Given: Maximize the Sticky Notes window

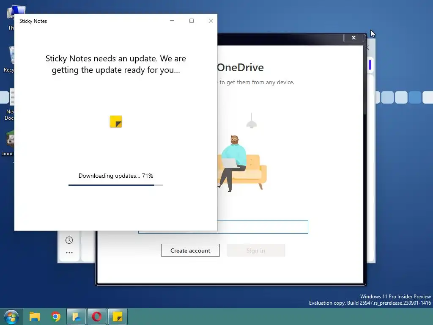Looking at the screenshot, I should click(192, 21).
